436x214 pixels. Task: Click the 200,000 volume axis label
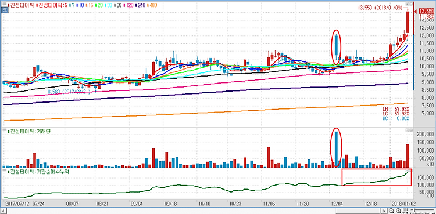click(426, 135)
